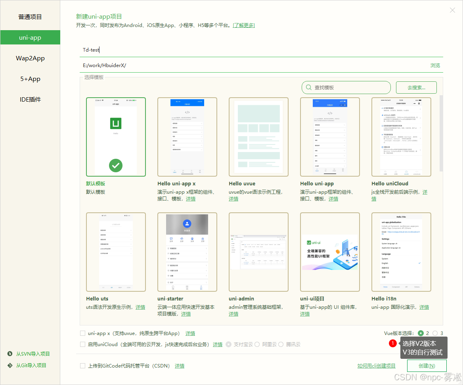This screenshot has height=385, width=463.
Task: Select the Hello uni-app template thumbnail
Action: click(330, 137)
